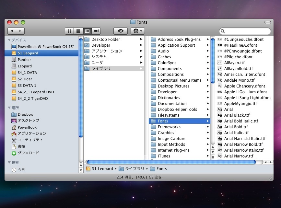Select the PowerBook home folder in sidebar
This screenshot has height=208, width=281.
click(x=27, y=127)
